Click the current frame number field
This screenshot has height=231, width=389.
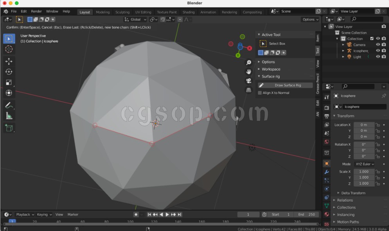click(248, 215)
